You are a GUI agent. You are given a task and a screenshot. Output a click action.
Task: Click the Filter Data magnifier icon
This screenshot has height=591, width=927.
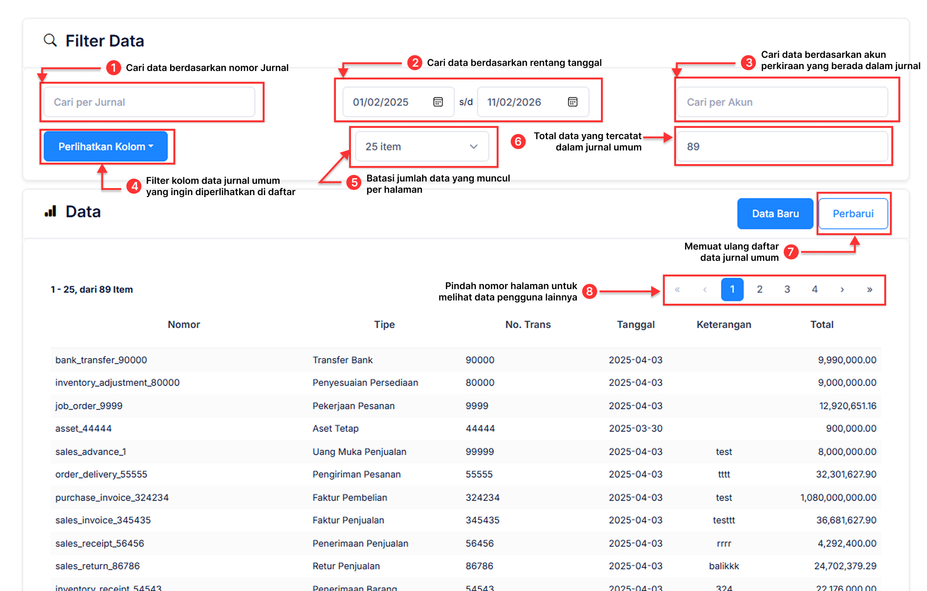[x=50, y=40]
